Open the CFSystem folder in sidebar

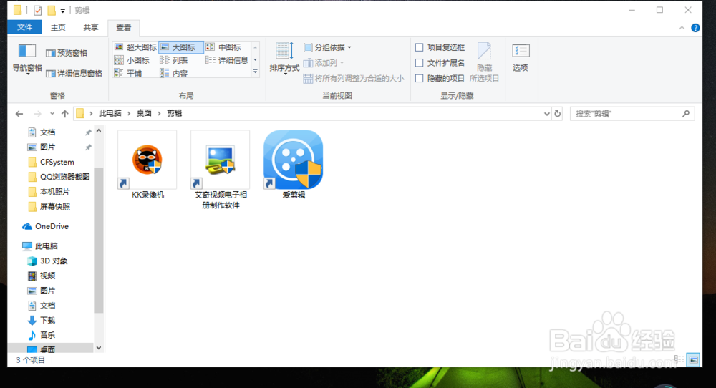(x=57, y=162)
